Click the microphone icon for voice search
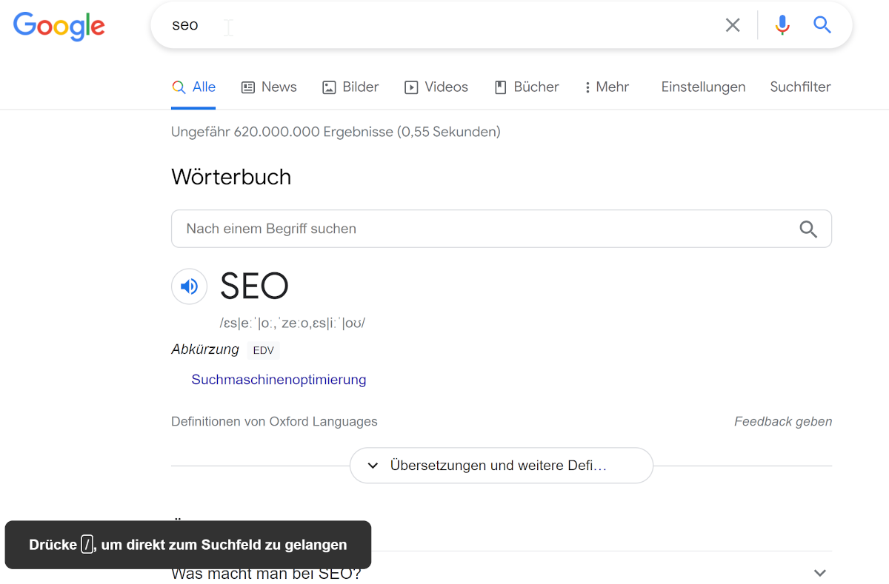 coord(782,24)
